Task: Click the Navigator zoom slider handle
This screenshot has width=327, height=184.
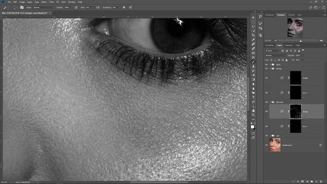Action: [x=300, y=41]
